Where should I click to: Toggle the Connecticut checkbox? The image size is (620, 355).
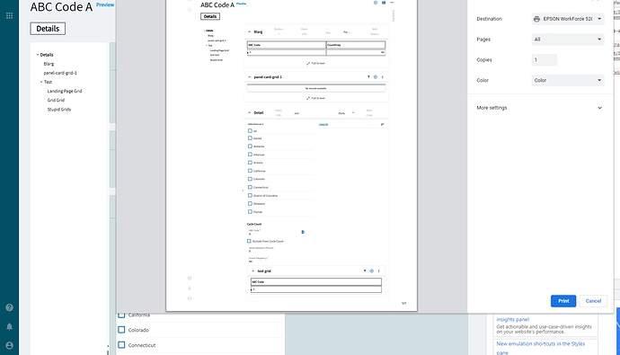(x=121, y=345)
